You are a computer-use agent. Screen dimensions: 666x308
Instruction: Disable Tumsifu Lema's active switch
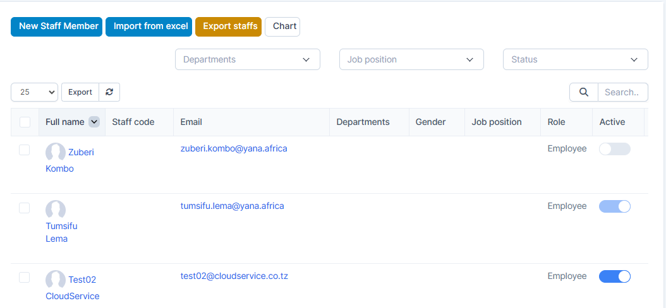pos(614,206)
